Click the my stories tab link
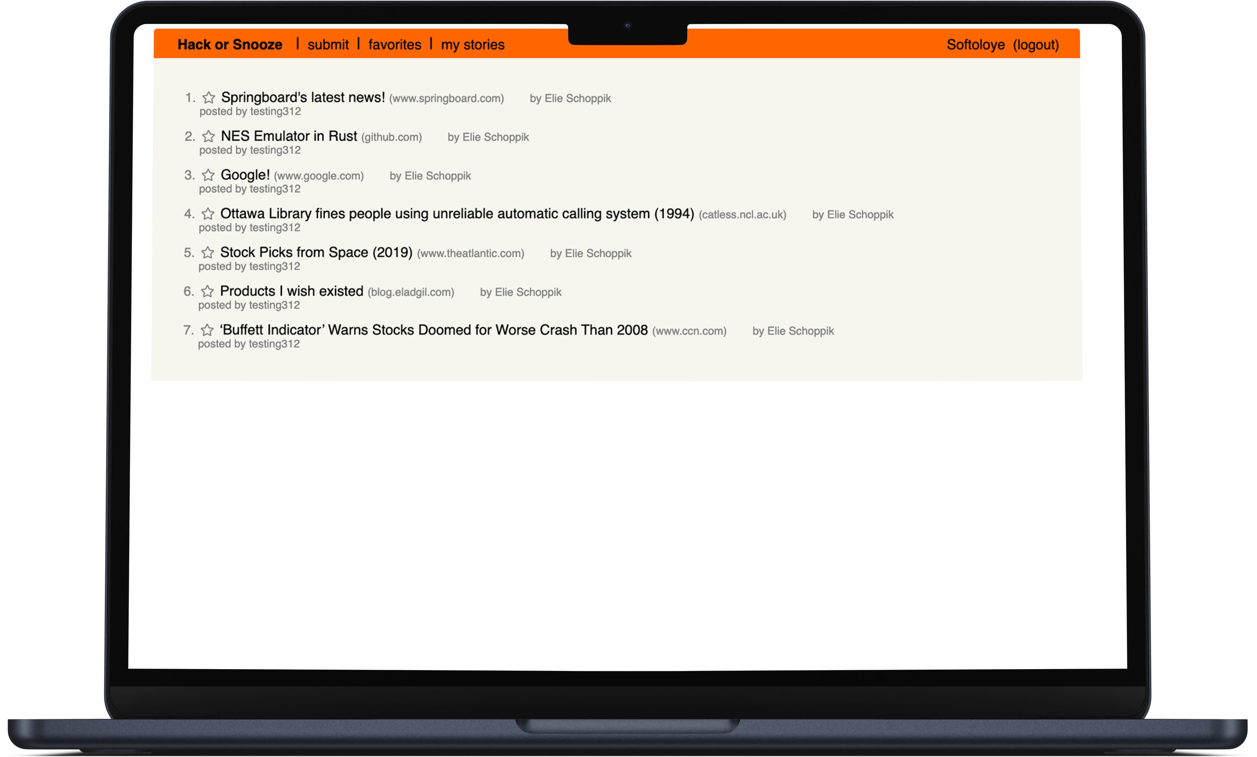The height and width of the screenshot is (757, 1257). coord(472,43)
